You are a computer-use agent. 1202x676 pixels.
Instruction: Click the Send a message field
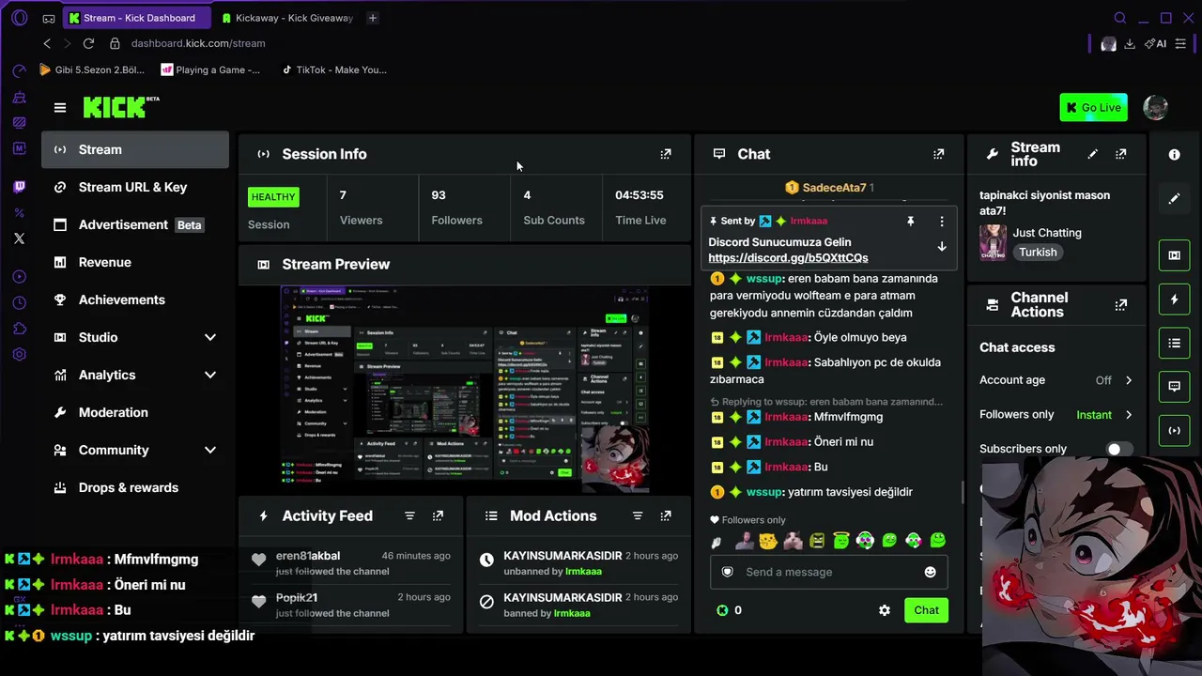tap(828, 572)
